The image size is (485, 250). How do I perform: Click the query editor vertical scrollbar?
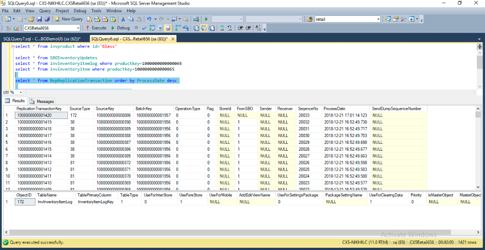pyautogui.click(x=479, y=69)
